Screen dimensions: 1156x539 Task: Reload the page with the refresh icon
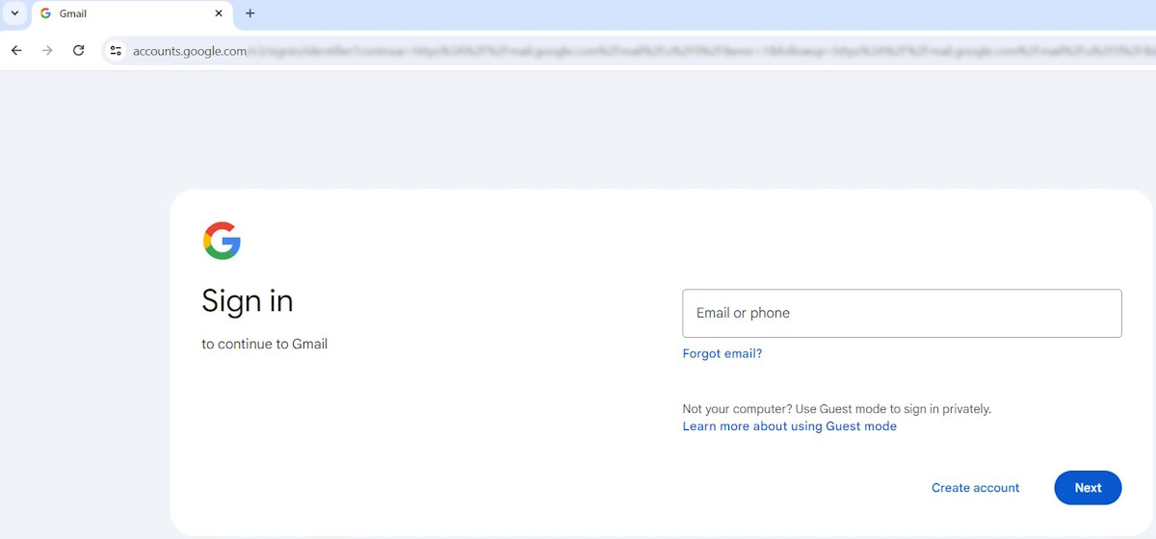(x=79, y=50)
